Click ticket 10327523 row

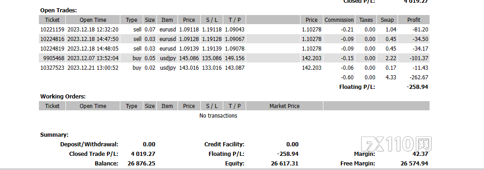(234, 67)
